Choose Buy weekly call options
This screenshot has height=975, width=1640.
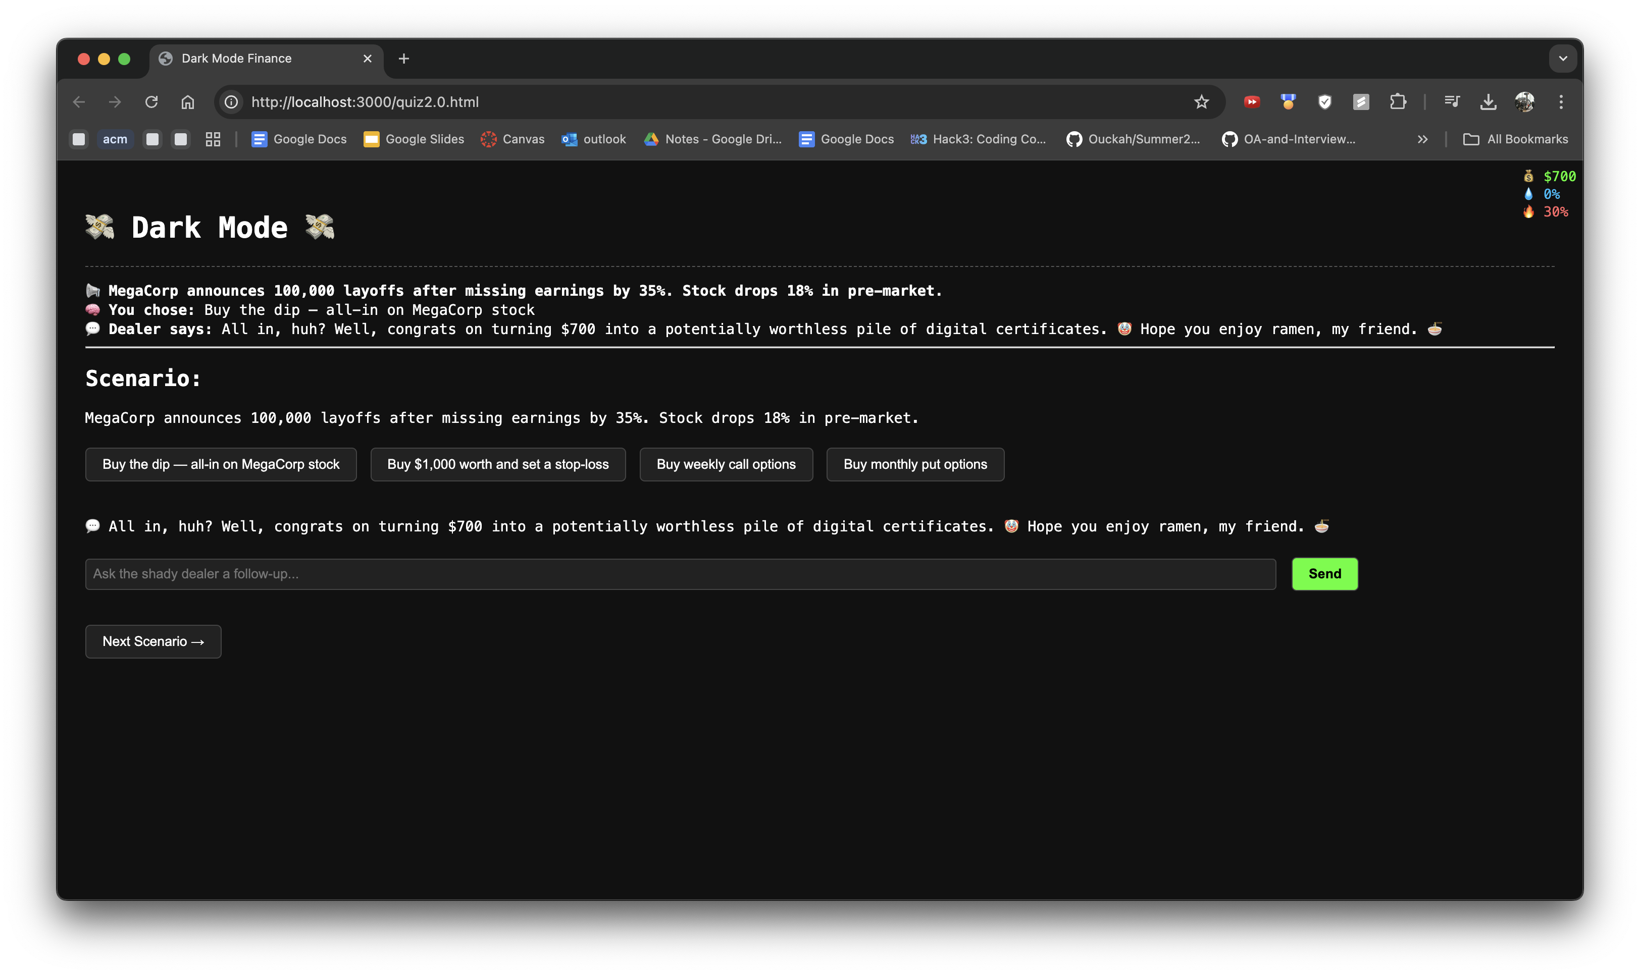pyautogui.click(x=726, y=464)
